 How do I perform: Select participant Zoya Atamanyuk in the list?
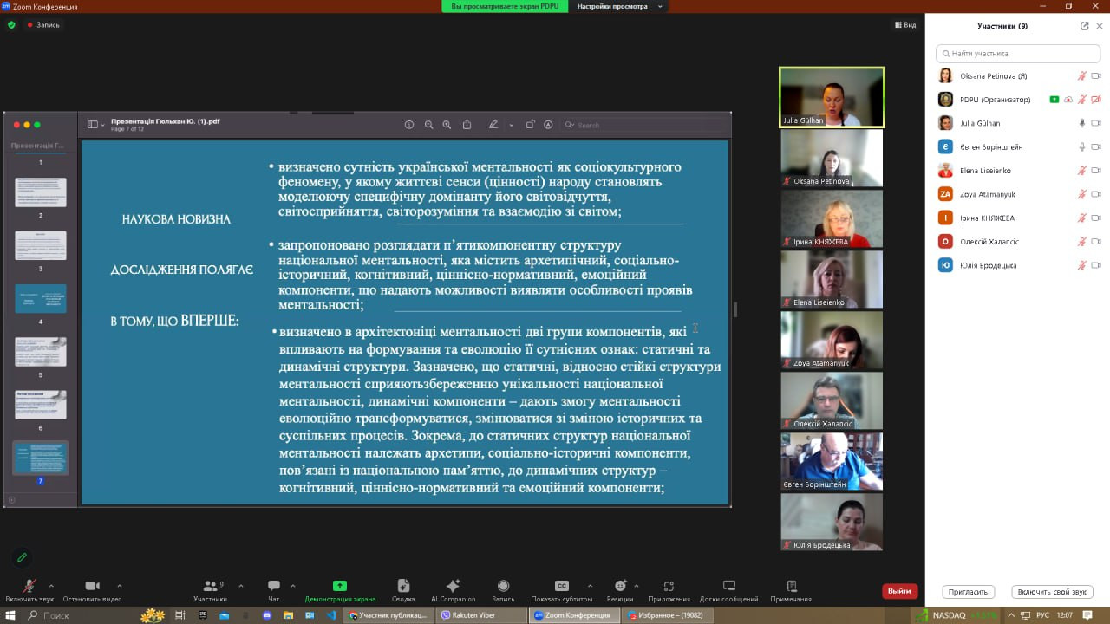coord(1018,194)
